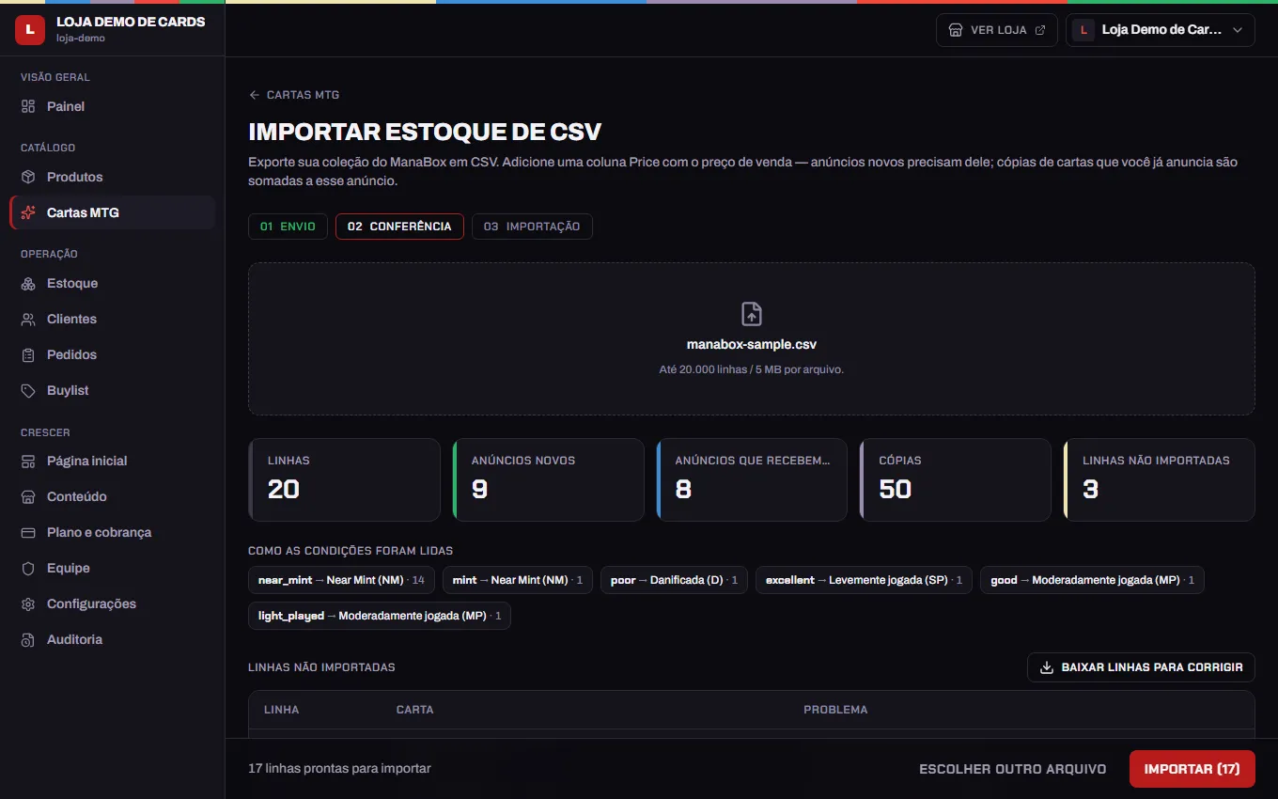Click the Produtos box icon
The width and height of the screenshot is (1278, 799).
point(28,177)
